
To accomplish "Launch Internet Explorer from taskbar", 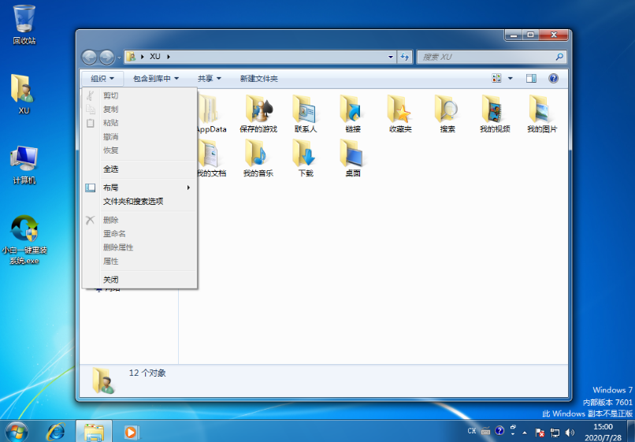I will click(55, 432).
